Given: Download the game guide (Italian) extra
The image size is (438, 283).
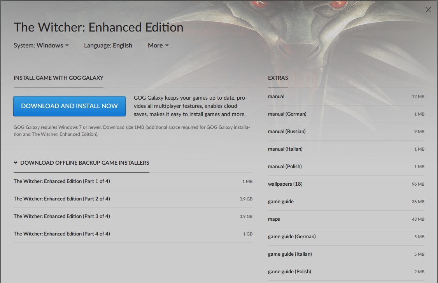Looking at the screenshot, I should [x=346, y=254].
